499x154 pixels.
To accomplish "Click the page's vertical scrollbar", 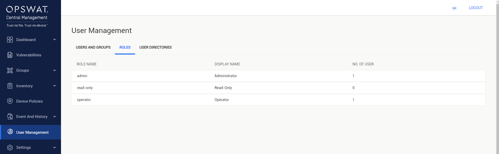I will coord(497,77).
